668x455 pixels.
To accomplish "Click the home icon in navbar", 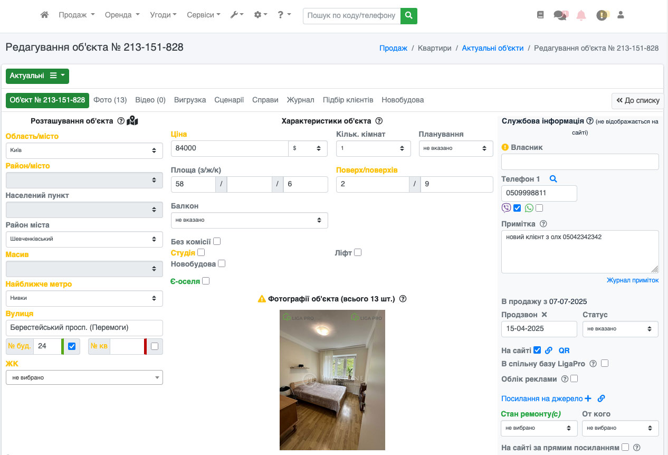I will click(45, 15).
